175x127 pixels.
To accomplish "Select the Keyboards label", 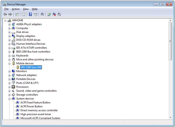I will 22,55.
